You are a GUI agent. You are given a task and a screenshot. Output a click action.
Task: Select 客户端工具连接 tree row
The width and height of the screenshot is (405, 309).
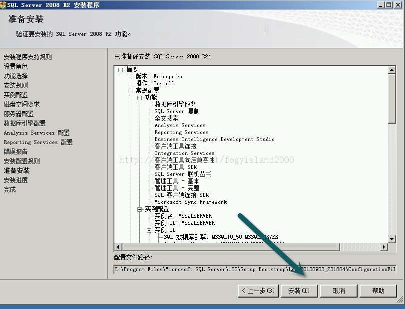(x=175, y=147)
